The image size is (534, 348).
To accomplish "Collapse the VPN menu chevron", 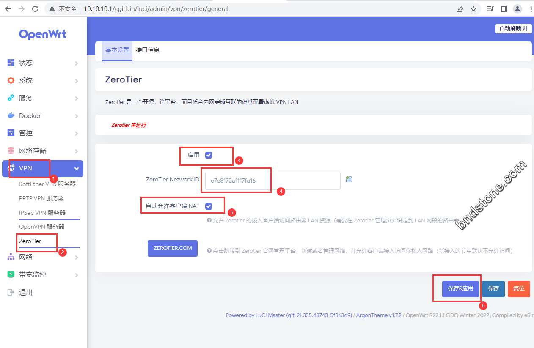I will point(77,169).
